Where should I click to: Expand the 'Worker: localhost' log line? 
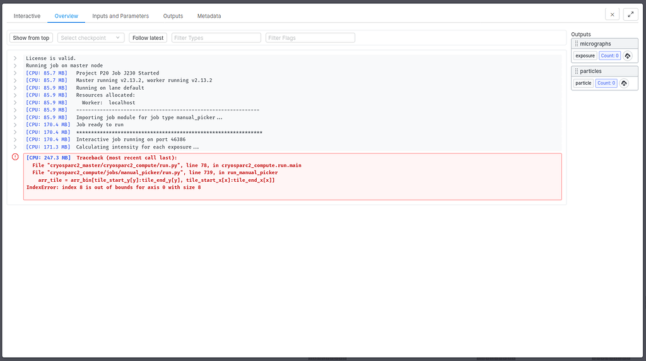[x=15, y=103]
